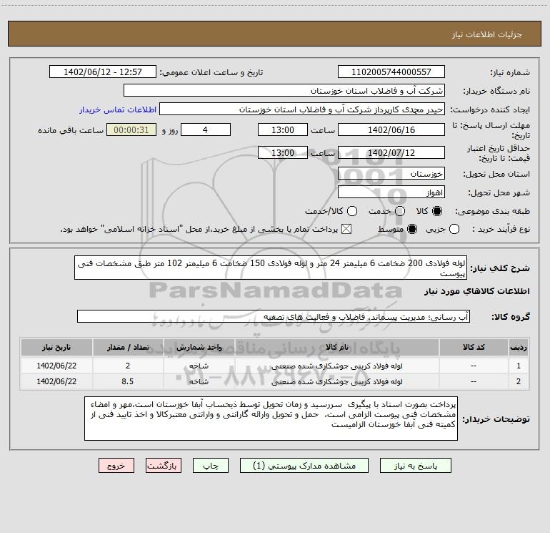Open مشاهده مدارک پیوستی (1) attachments
The image size is (550, 533).
pyautogui.click(x=304, y=466)
